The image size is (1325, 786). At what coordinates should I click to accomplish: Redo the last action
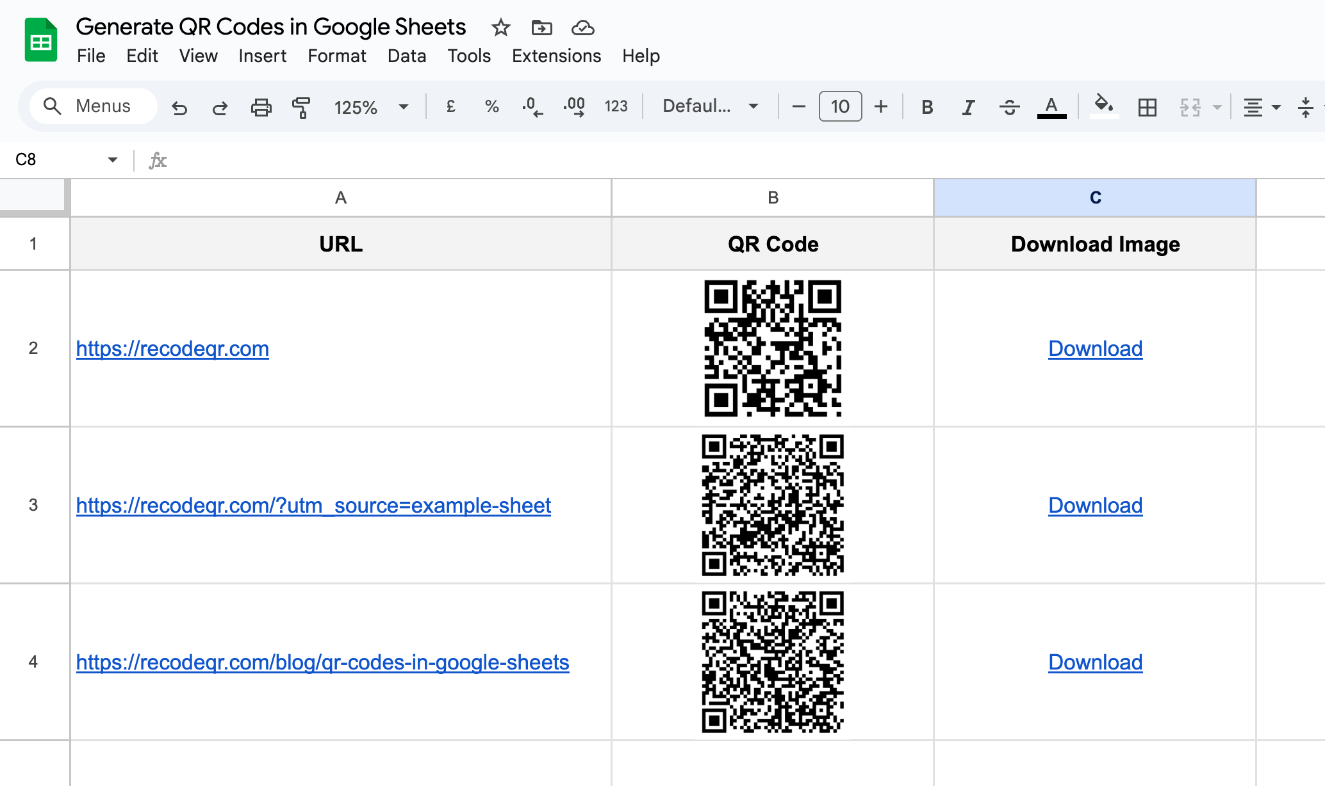coord(220,107)
